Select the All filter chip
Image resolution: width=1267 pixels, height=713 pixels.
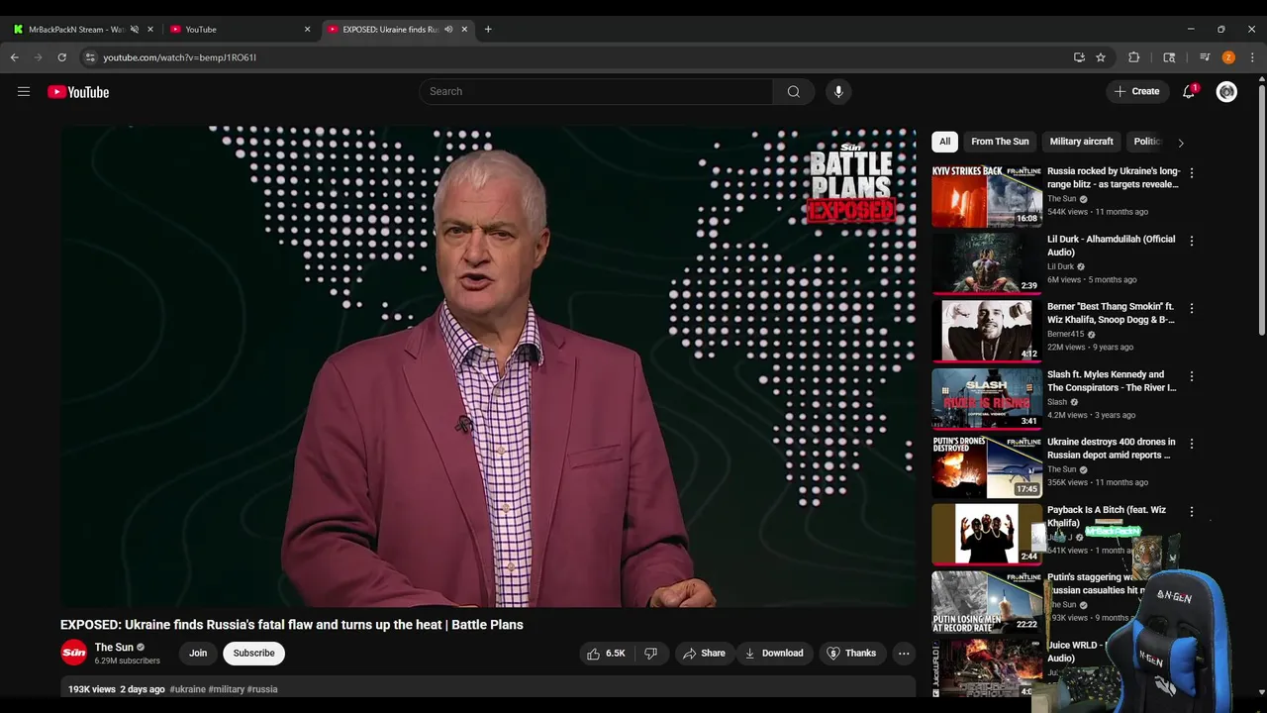click(x=945, y=142)
